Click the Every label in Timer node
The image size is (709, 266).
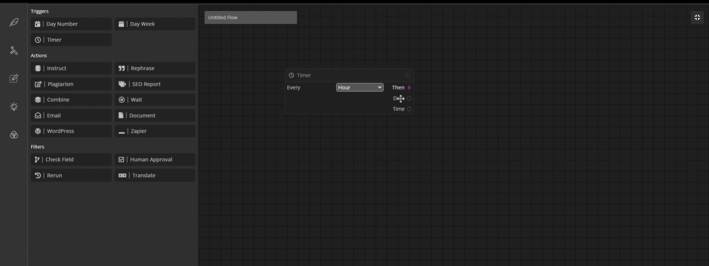(x=294, y=87)
